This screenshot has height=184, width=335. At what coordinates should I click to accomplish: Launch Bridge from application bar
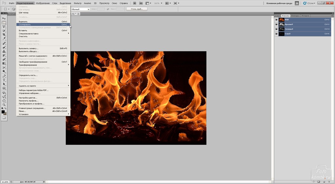click(134, 3)
